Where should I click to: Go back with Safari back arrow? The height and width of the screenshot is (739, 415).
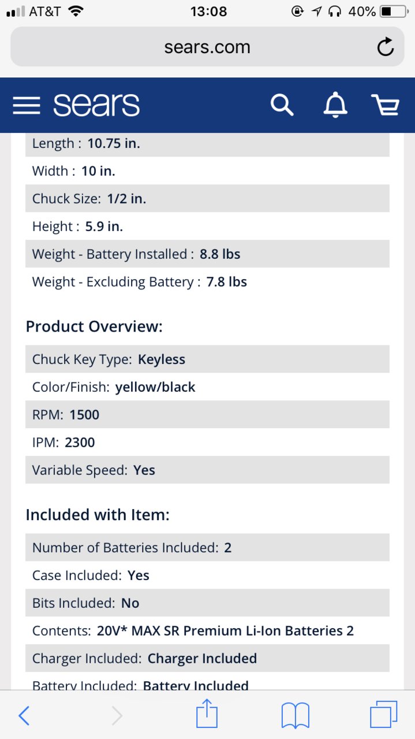pyautogui.click(x=24, y=716)
